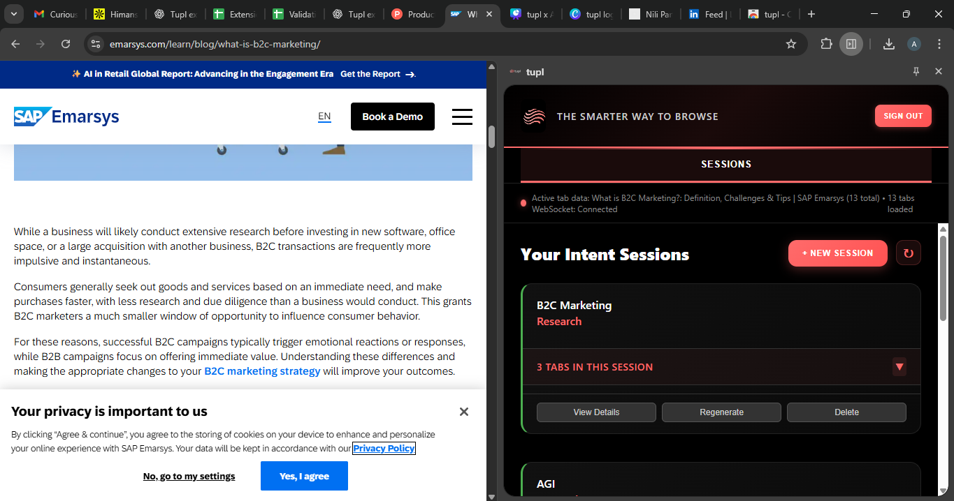Screen dimensions: 954x501
Task: Click the Your Intent Sessions heading
Action: point(605,255)
